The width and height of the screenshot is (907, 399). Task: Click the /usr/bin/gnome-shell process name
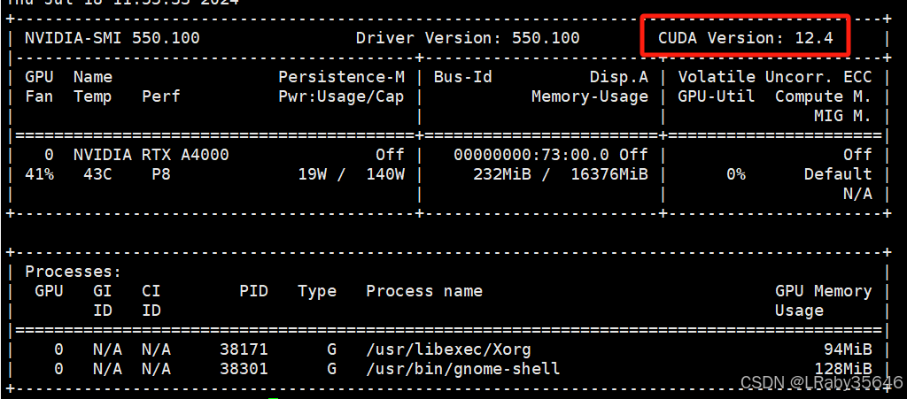463,368
